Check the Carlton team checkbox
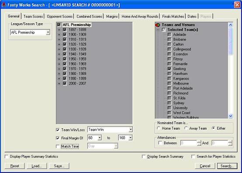 point(169,44)
